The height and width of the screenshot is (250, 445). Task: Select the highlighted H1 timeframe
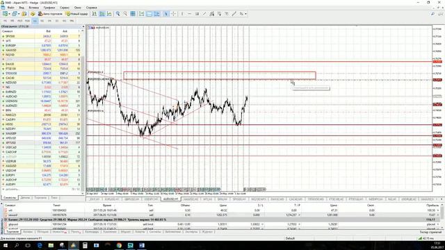[x=35, y=21]
